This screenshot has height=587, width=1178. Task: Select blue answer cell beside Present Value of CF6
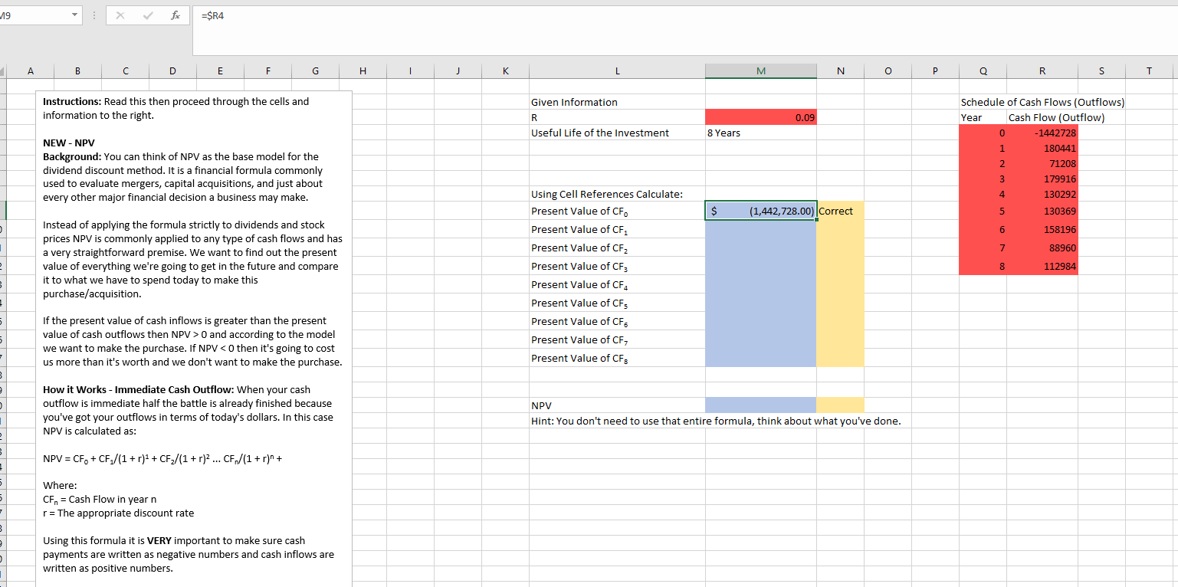[x=760, y=321]
